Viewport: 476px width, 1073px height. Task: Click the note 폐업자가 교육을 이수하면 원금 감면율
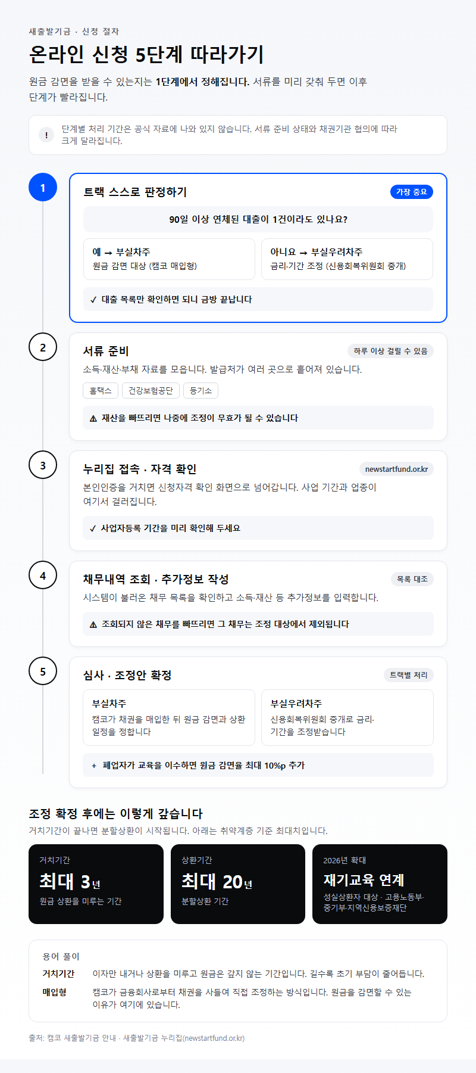click(x=258, y=765)
